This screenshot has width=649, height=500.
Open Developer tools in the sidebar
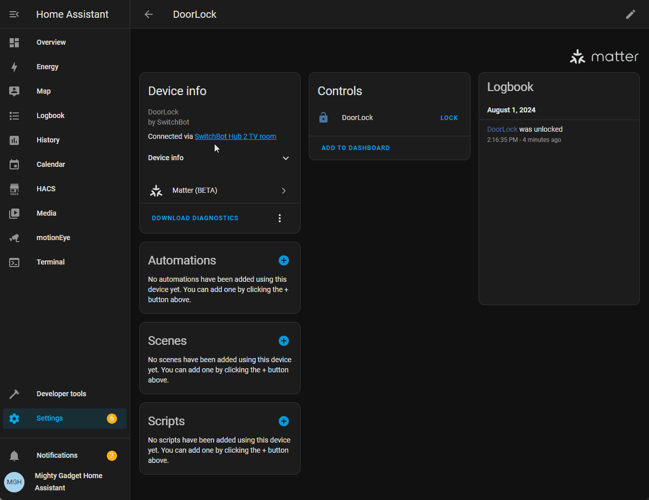[61, 394]
